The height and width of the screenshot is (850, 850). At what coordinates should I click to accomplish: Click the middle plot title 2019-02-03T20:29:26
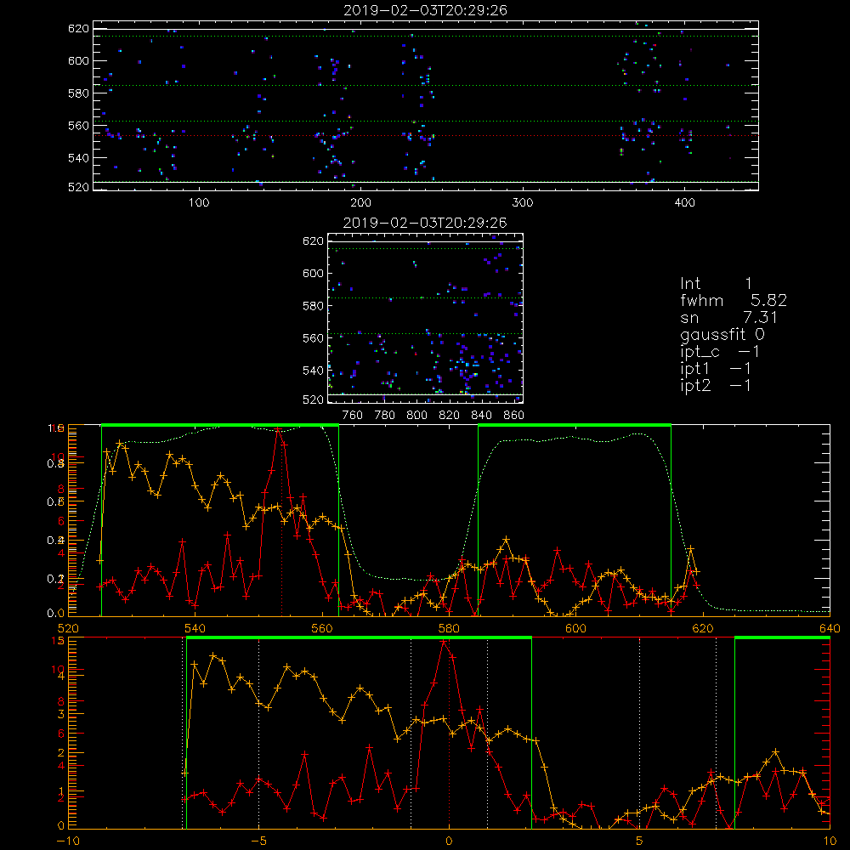[425, 223]
